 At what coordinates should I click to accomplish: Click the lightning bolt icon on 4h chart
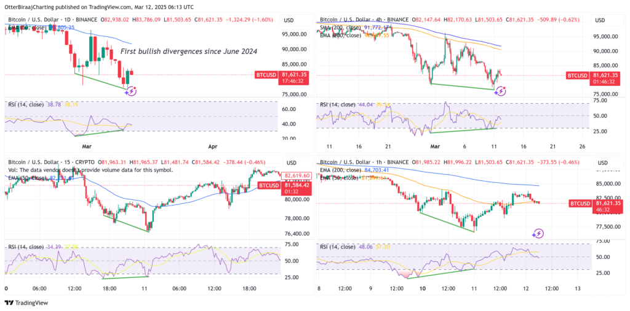click(500, 91)
